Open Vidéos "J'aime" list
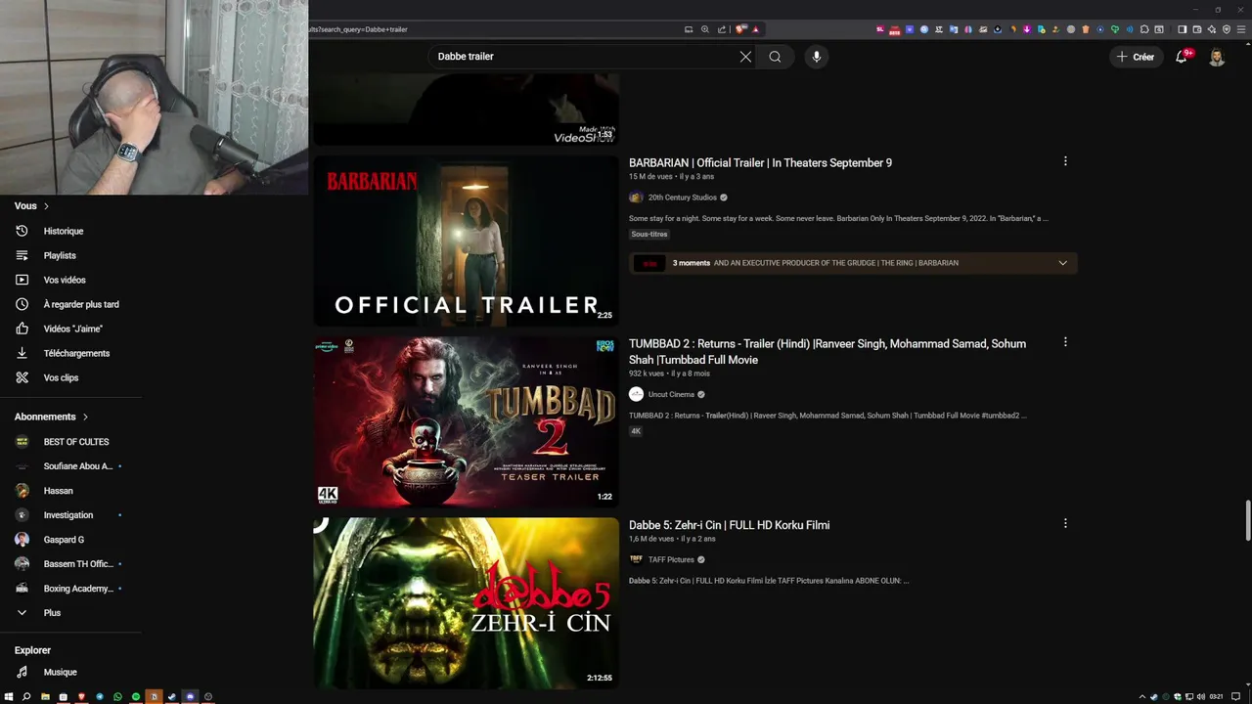Viewport: 1252px width, 704px height. pos(72,329)
